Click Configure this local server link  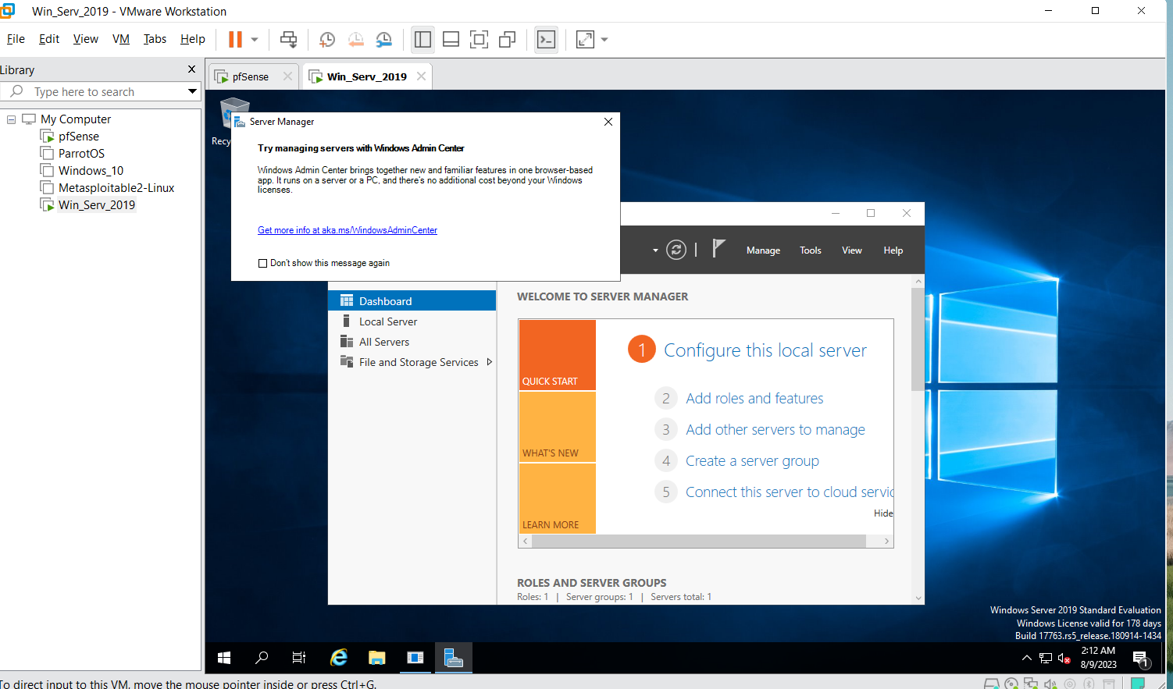point(765,350)
